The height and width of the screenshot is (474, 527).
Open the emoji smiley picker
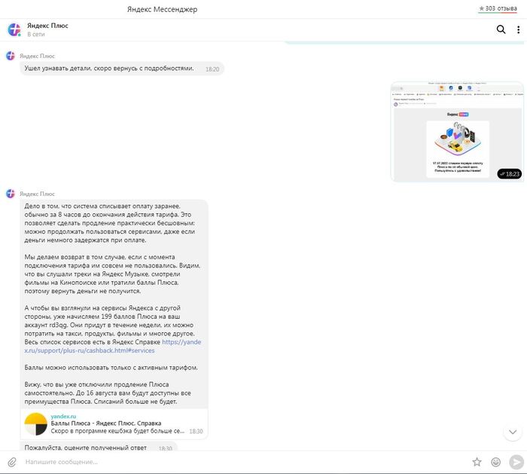pyautogui.click(x=495, y=462)
